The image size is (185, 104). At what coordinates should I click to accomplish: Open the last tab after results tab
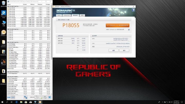click(x=82, y=15)
